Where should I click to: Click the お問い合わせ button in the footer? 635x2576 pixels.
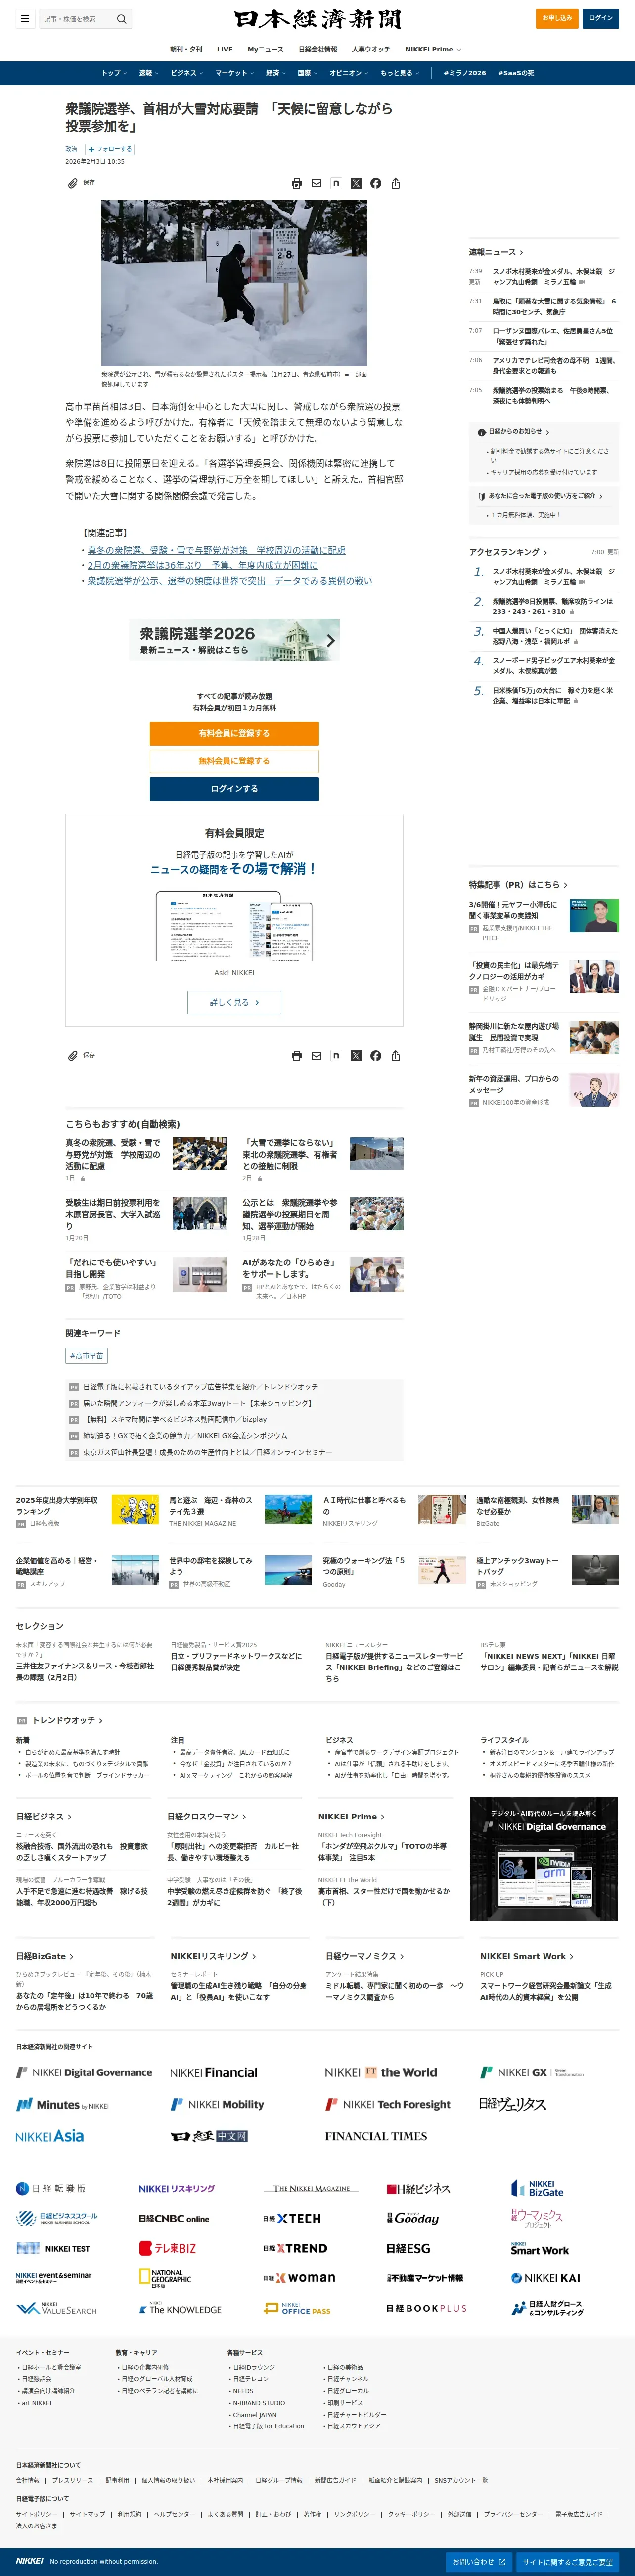tap(479, 2562)
